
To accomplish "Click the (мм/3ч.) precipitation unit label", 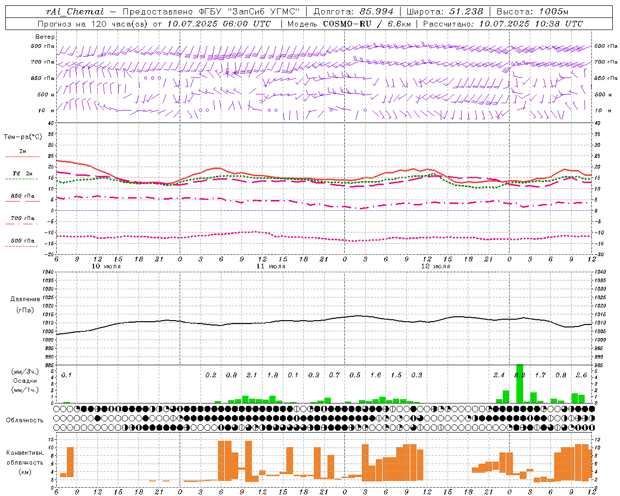I will (24, 372).
